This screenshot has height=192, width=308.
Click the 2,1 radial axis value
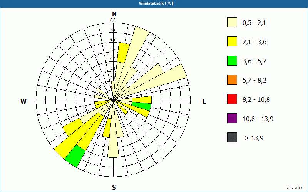point(113,78)
